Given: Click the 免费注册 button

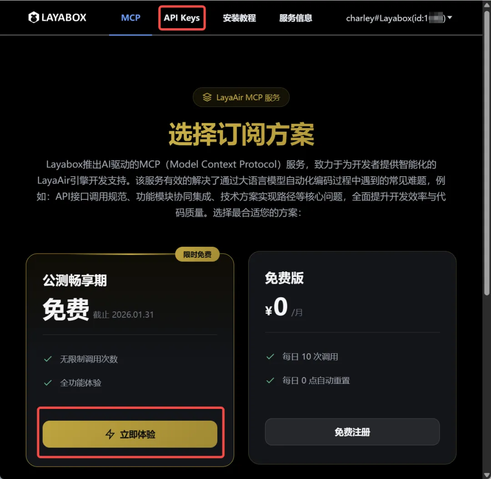Looking at the screenshot, I should coord(352,432).
